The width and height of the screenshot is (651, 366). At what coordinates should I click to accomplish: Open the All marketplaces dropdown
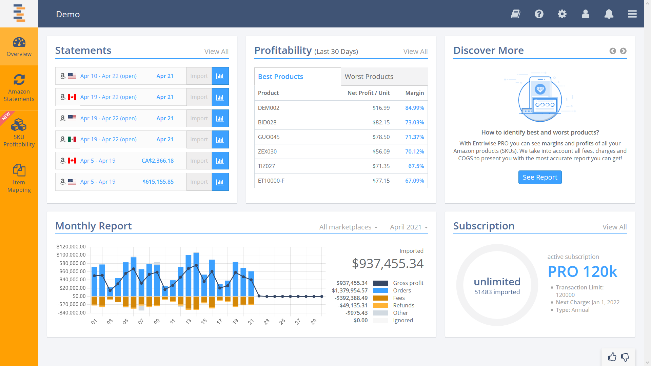pos(348,227)
